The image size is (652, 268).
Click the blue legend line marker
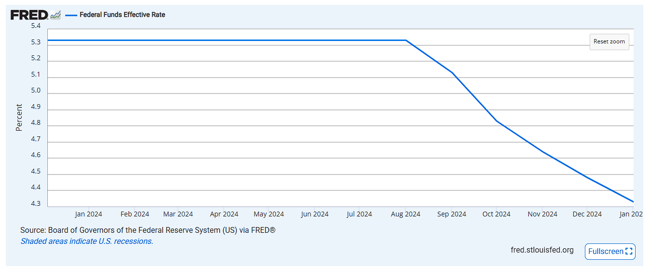coord(71,15)
